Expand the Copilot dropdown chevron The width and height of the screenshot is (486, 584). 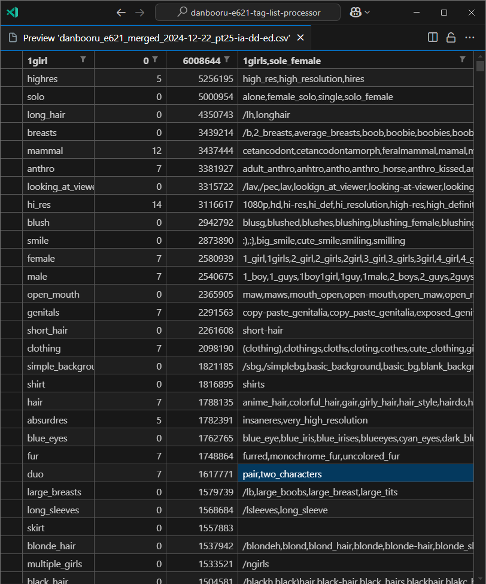367,13
